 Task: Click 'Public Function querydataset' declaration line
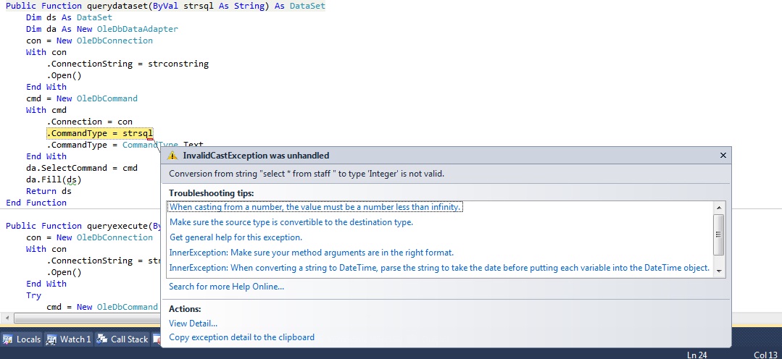pyautogui.click(x=165, y=6)
